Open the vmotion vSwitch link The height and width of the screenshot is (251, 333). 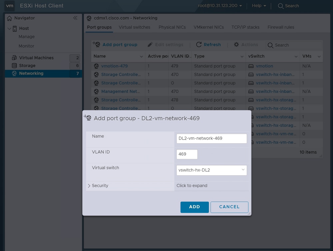(264, 66)
